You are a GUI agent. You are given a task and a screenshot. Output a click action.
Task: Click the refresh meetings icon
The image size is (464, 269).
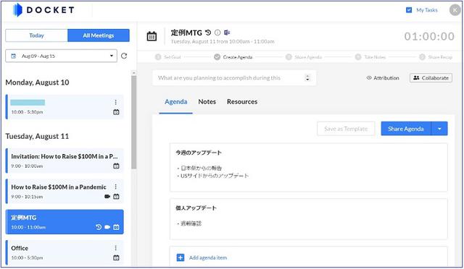[124, 56]
